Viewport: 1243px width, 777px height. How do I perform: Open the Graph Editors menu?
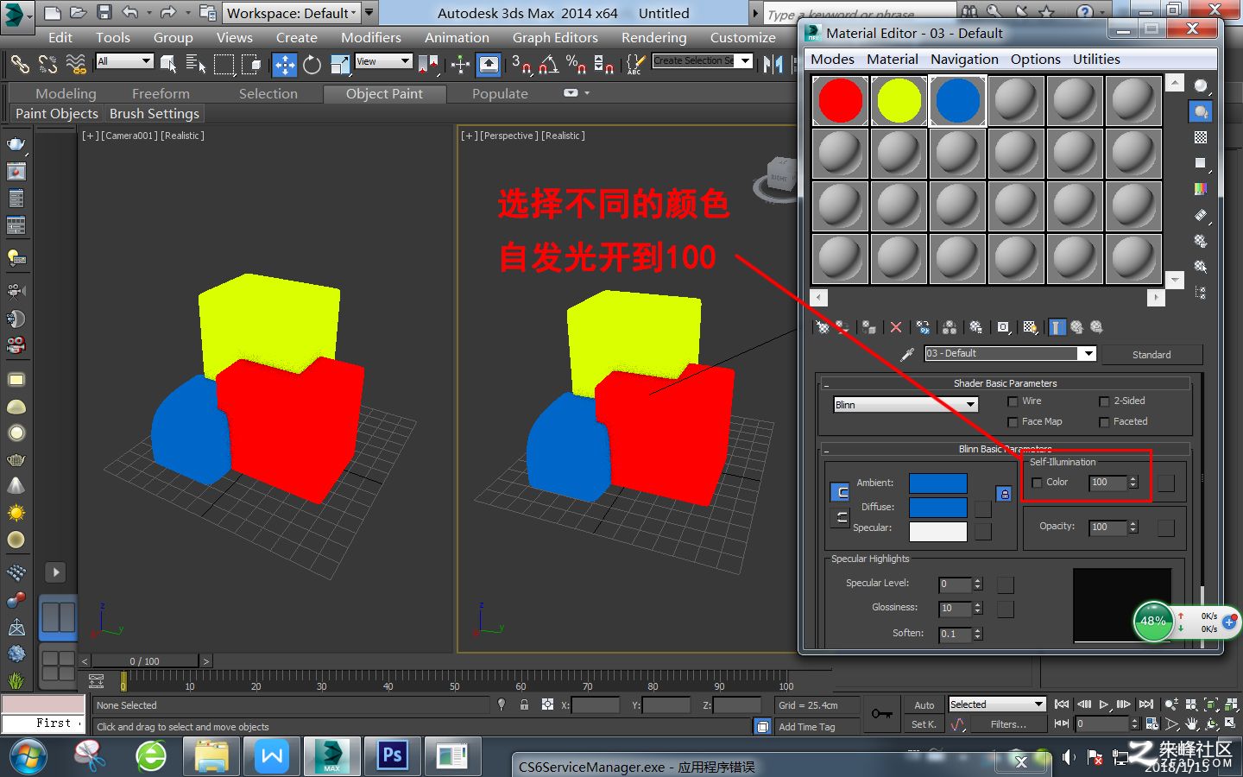click(555, 37)
